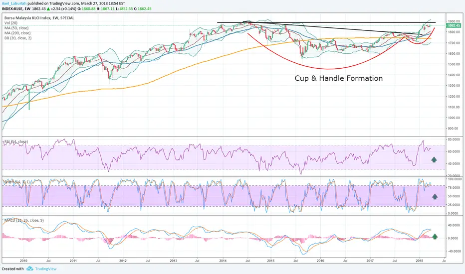Select the MACD (12, 26, close, 9) label
This screenshot has width=465, height=274.
click(24, 220)
